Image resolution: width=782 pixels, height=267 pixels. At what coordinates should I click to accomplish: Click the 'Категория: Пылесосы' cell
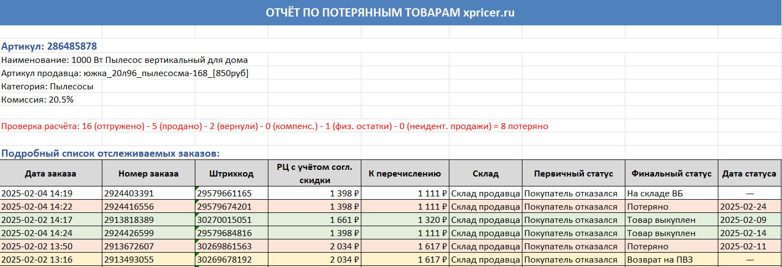coord(48,87)
